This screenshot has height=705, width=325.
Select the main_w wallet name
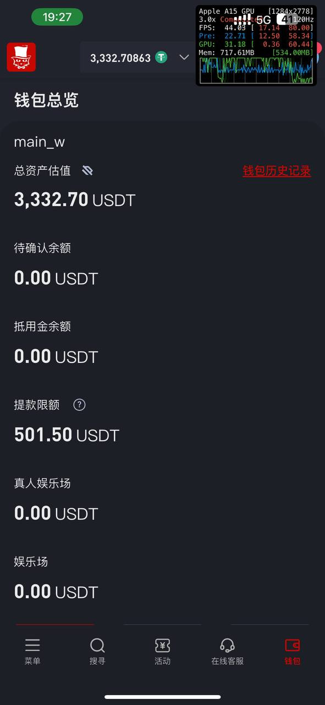tap(40, 142)
